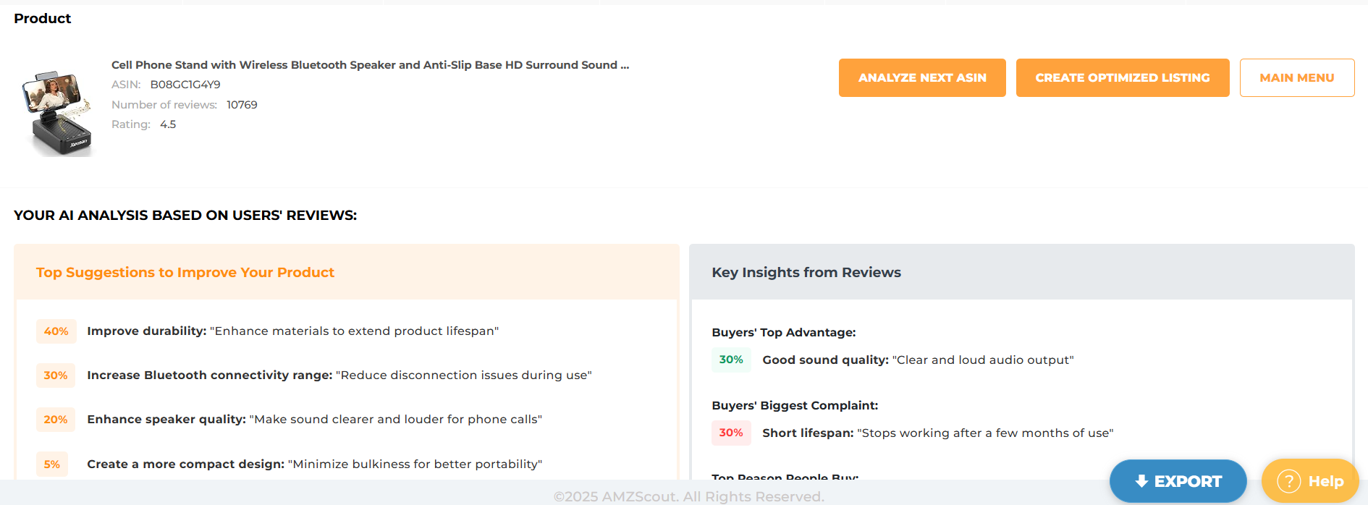Click the rating value 4.5
The width and height of the screenshot is (1368, 505).
tap(168, 124)
